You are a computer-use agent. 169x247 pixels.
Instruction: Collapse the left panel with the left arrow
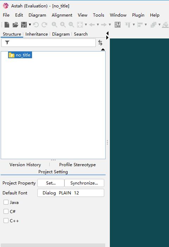pos(107,33)
